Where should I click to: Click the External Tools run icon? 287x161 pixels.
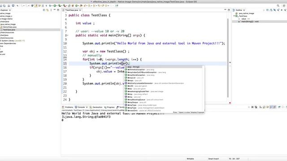tap(64, 6)
